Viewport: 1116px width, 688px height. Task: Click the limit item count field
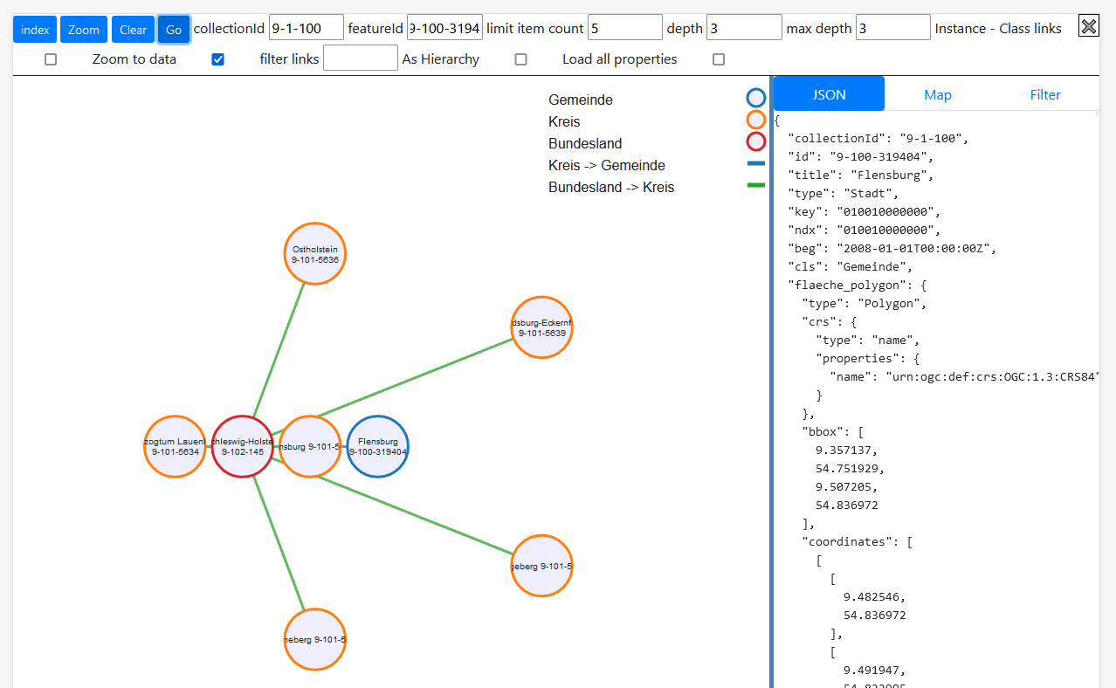click(x=625, y=28)
